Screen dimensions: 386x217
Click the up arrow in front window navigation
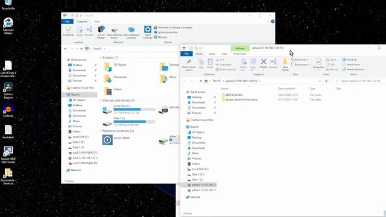[x=201, y=81]
